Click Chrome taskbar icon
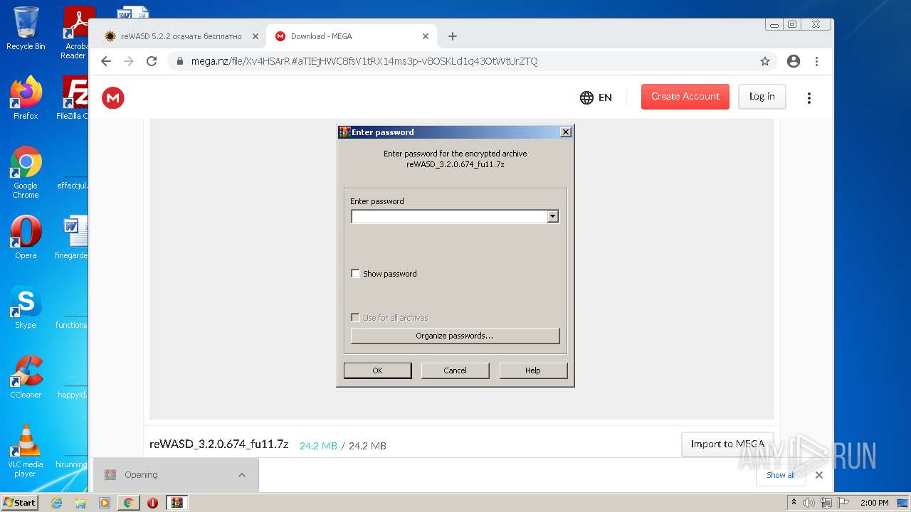The width and height of the screenshot is (911, 512). [x=128, y=503]
